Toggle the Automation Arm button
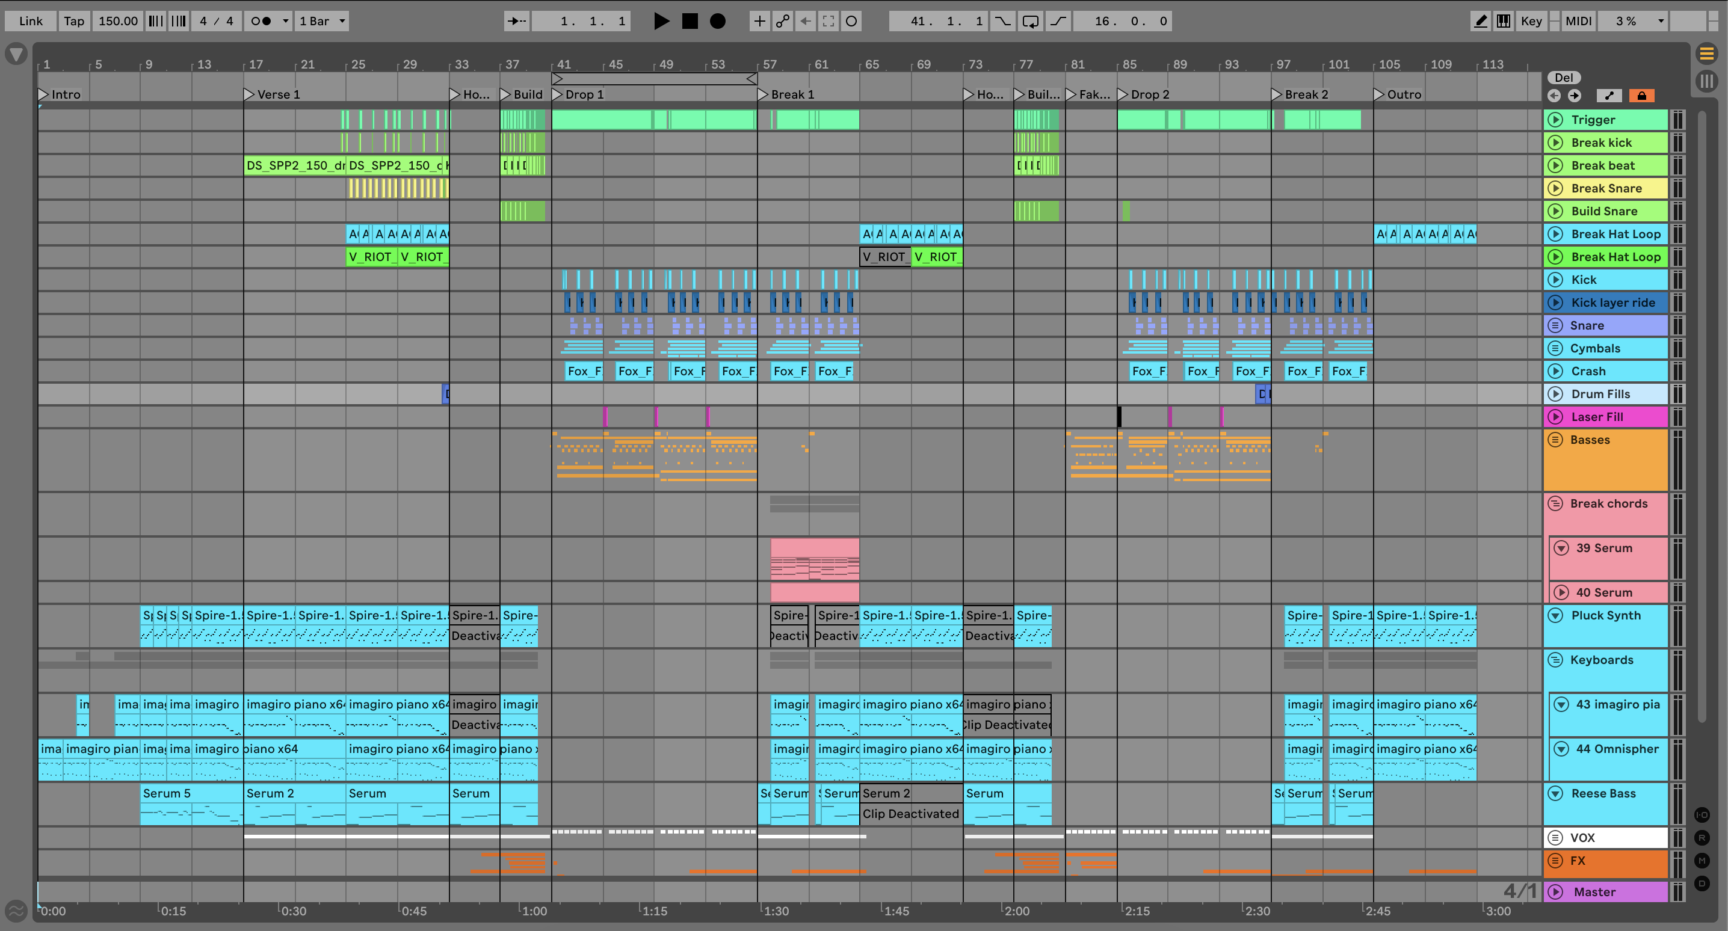The height and width of the screenshot is (931, 1728). pyautogui.click(x=782, y=21)
